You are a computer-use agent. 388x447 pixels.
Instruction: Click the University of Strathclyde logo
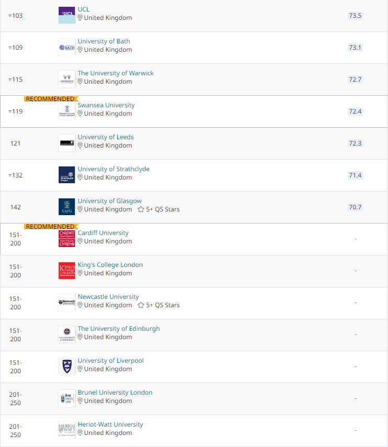click(x=66, y=175)
